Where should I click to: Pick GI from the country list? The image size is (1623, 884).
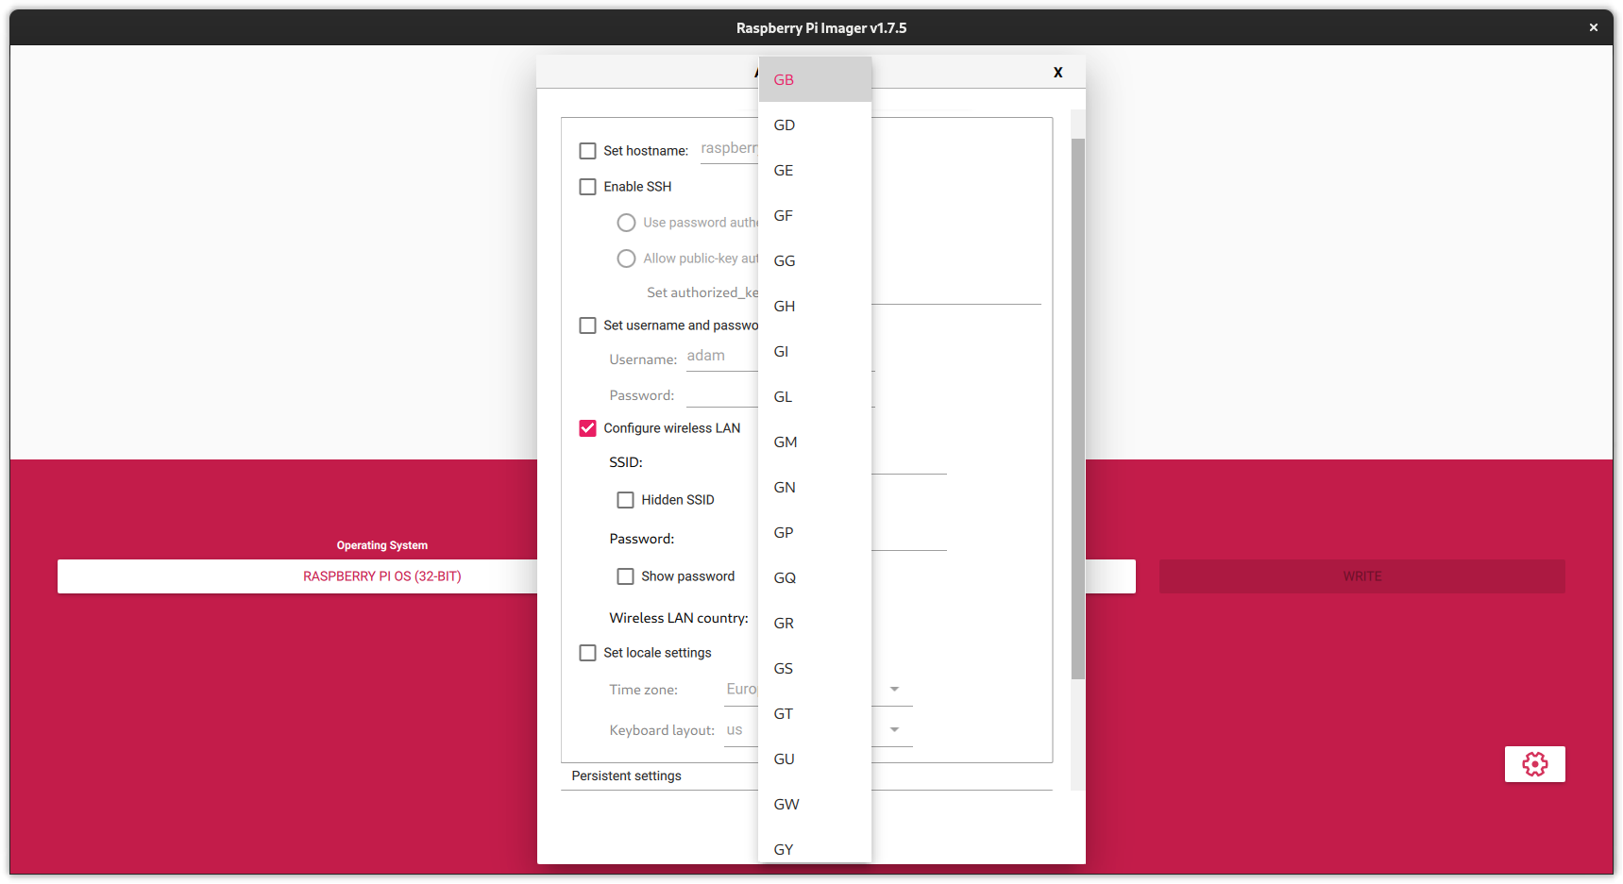(815, 351)
